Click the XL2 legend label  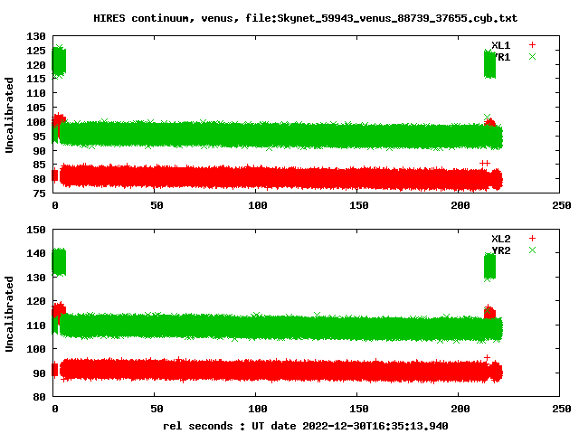pos(500,239)
